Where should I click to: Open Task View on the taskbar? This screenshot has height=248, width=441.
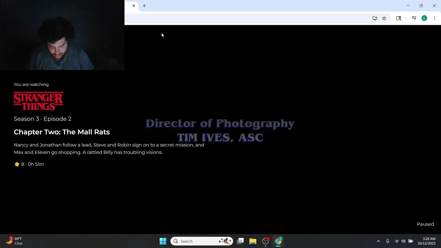pos(240,241)
